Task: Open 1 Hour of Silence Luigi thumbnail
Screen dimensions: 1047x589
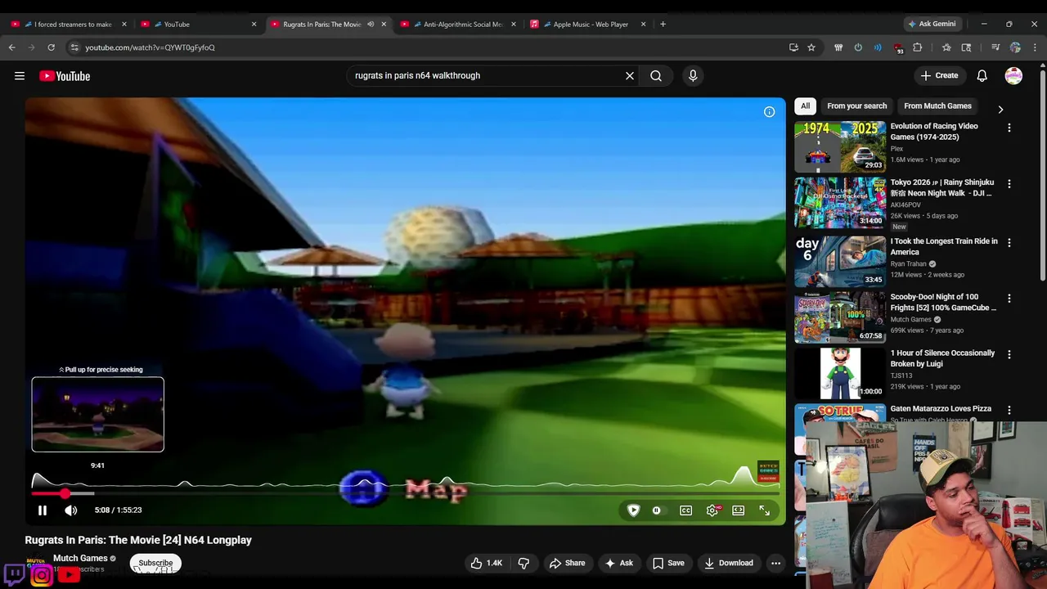Action: [840, 373]
